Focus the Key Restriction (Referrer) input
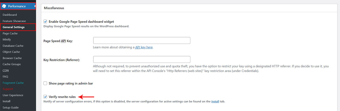 pos(141,60)
